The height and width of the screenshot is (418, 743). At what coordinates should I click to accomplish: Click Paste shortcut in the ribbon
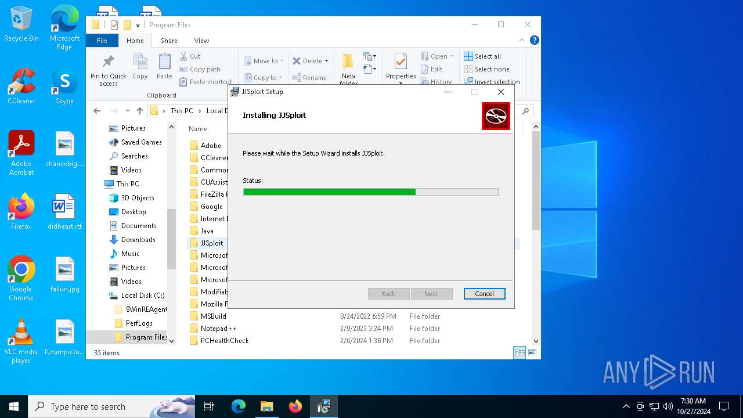(x=205, y=82)
